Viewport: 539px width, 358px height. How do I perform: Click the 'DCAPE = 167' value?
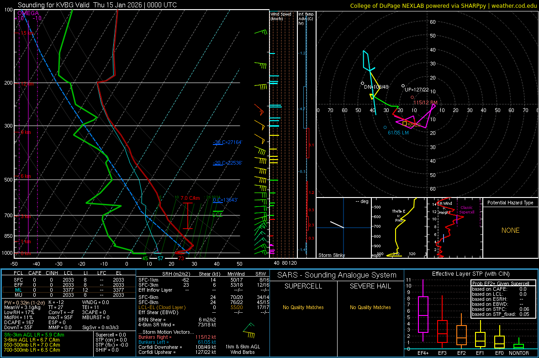coord(19,322)
